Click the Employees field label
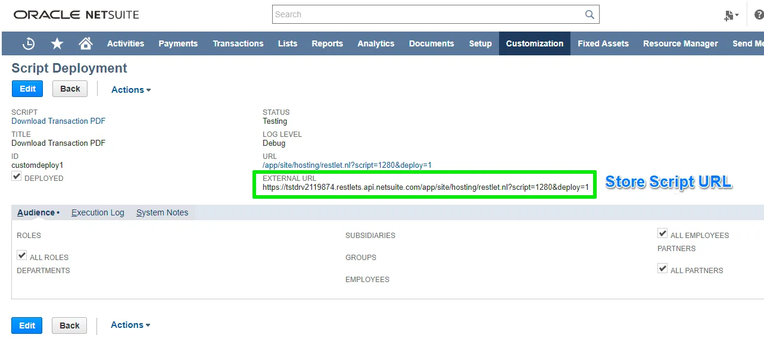 click(x=367, y=280)
